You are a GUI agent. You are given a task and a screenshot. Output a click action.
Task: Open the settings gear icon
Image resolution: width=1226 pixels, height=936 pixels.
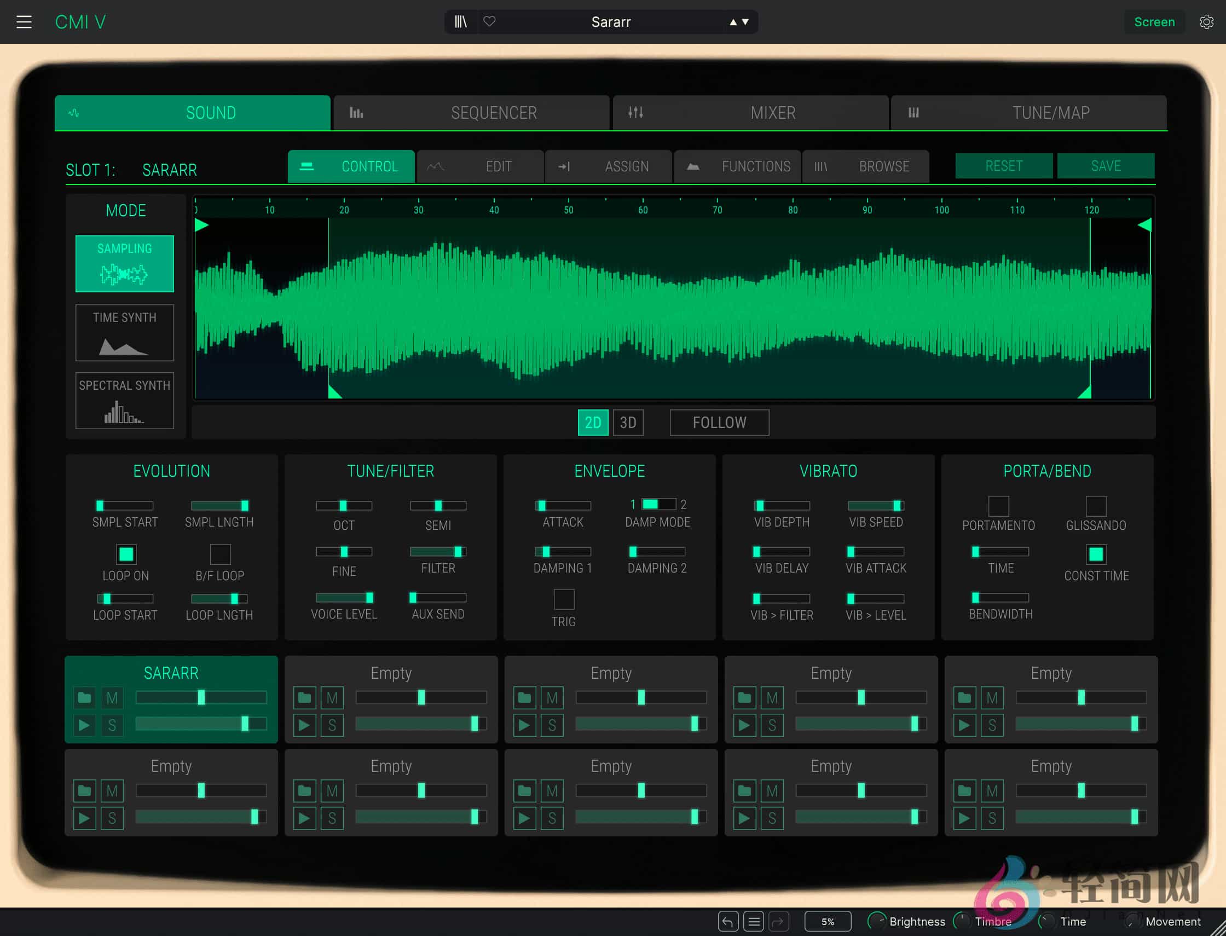(x=1206, y=22)
